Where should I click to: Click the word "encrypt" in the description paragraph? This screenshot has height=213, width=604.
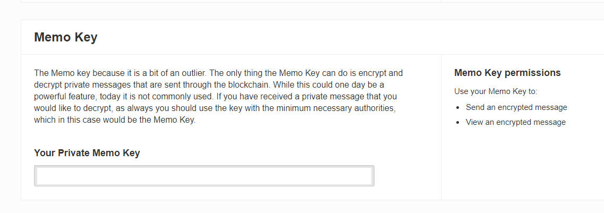[374, 73]
